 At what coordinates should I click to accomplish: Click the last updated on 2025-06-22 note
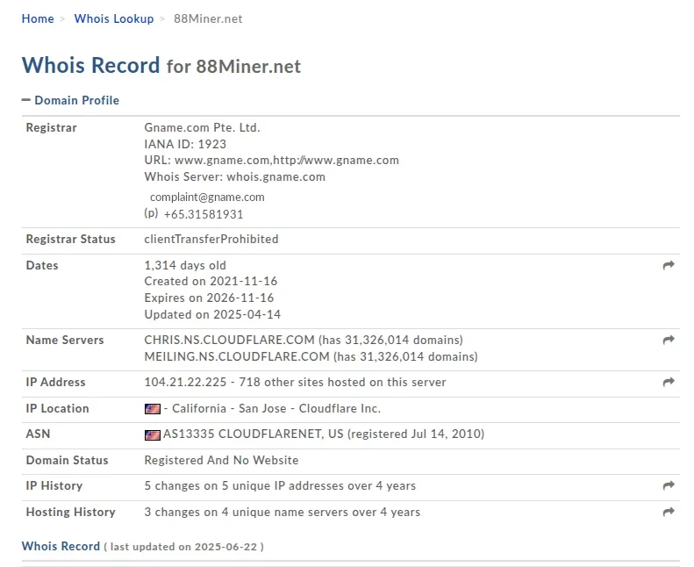(183, 547)
